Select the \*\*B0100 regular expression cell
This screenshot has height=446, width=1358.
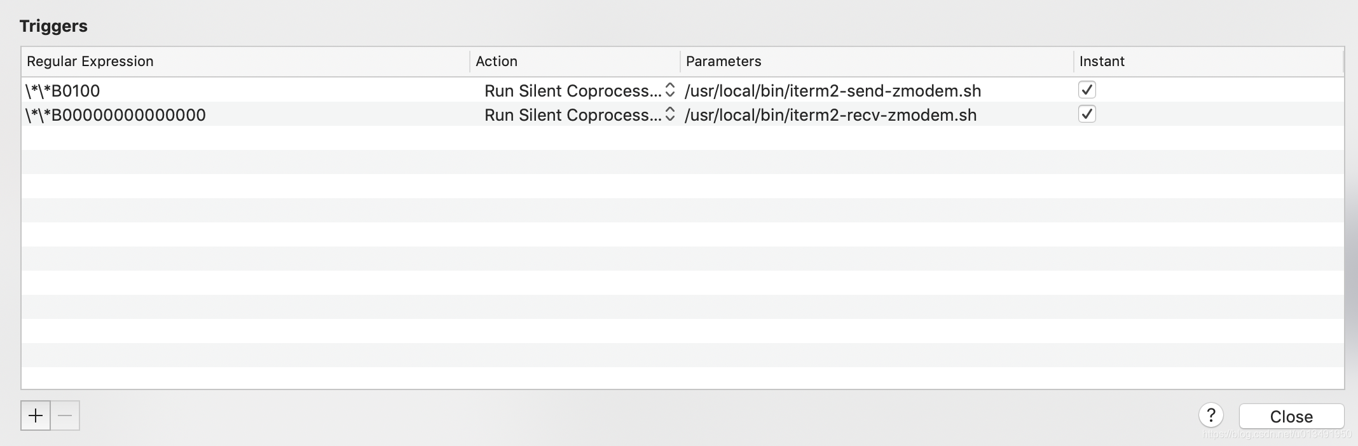(x=62, y=91)
